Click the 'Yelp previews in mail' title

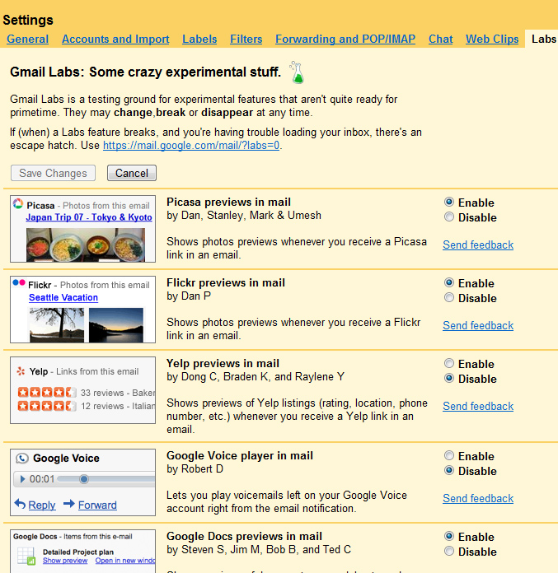(x=223, y=364)
